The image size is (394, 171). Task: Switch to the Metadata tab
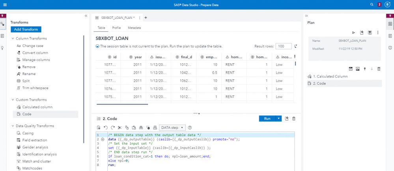tap(134, 28)
